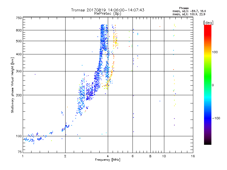Click the x-axis tick label '16'
The height and width of the screenshot is (170, 227).
(193, 156)
